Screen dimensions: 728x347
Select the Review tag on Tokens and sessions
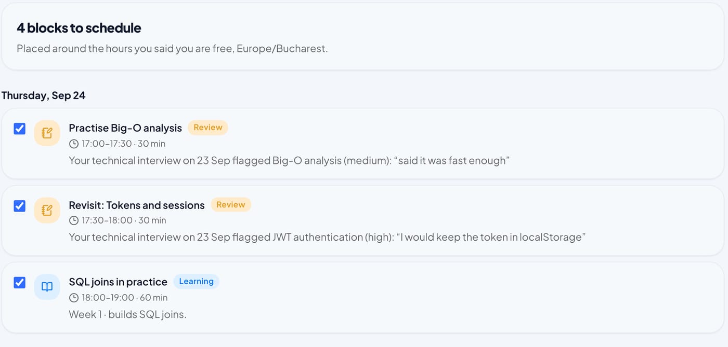[230, 204]
